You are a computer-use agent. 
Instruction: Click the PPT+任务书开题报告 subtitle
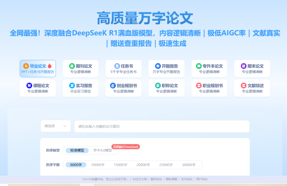38,72
